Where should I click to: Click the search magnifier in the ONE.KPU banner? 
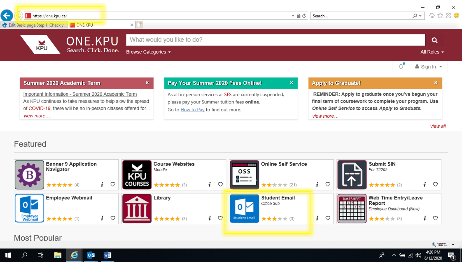pos(434,40)
